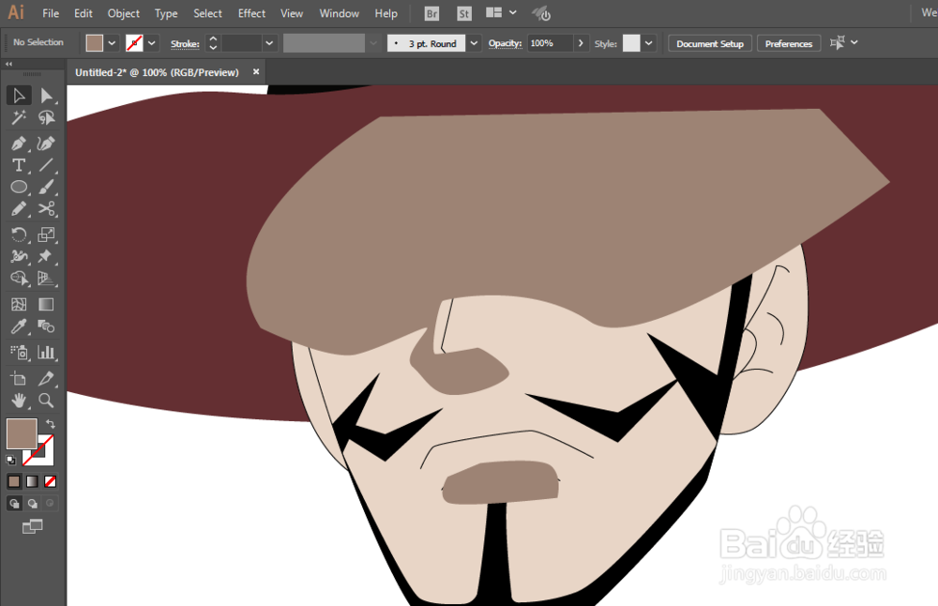Screen dimensions: 938x606
Task: Select the Blend tool
Action: [x=46, y=326]
